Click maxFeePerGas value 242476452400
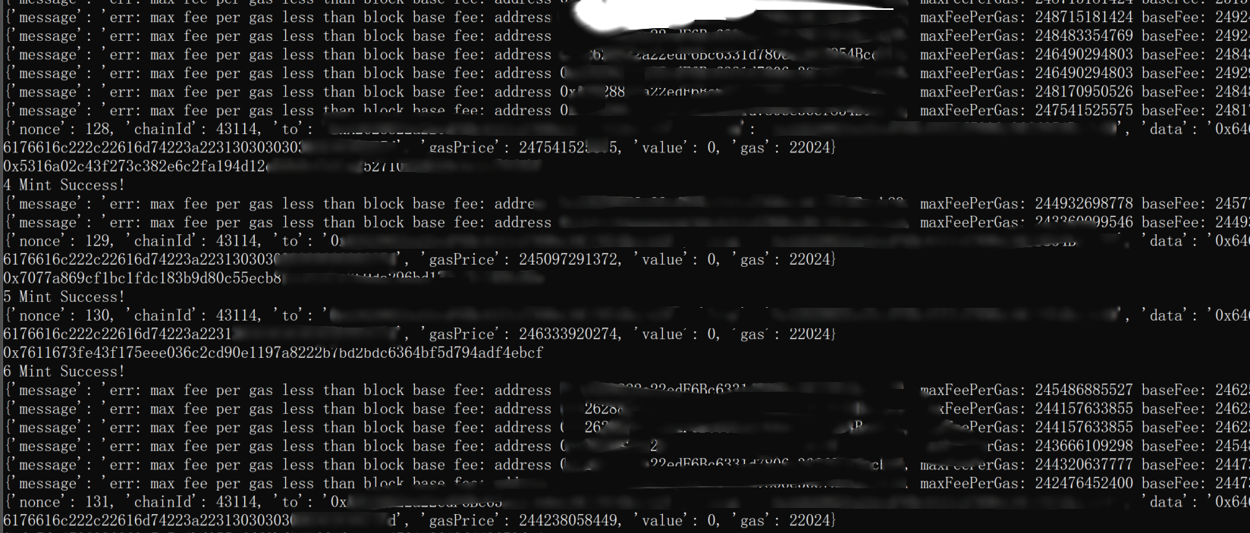This screenshot has height=533, width=1250. click(1084, 483)
